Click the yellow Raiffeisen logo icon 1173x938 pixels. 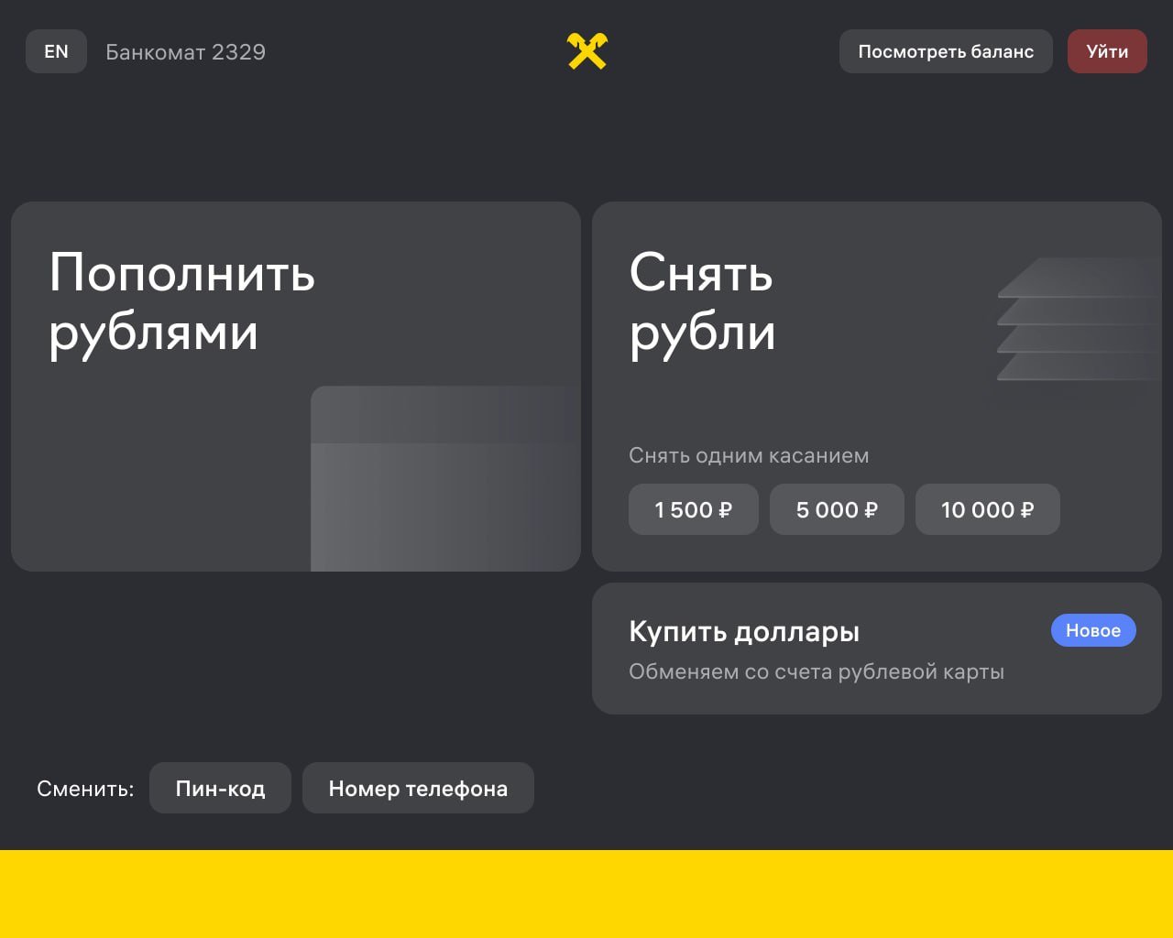587,51
